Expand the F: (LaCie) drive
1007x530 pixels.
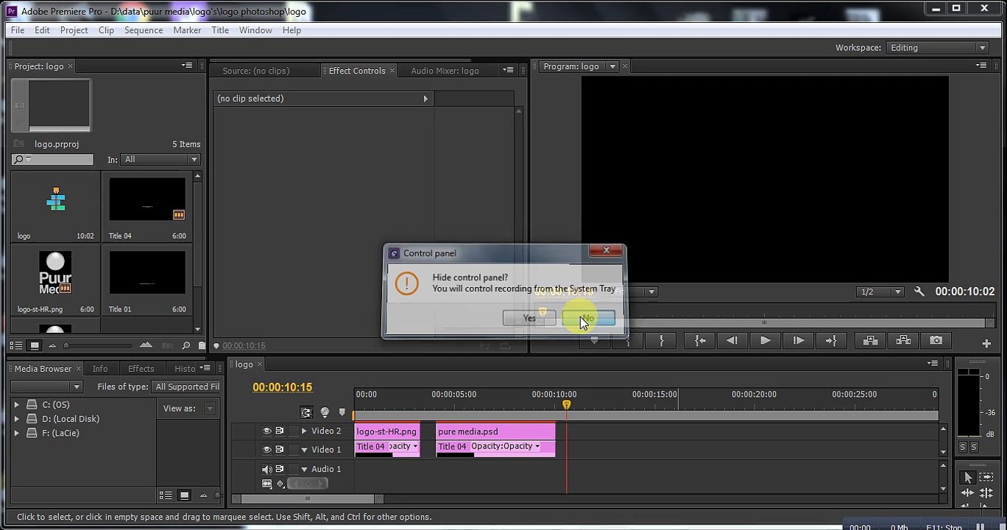[16, 433]
